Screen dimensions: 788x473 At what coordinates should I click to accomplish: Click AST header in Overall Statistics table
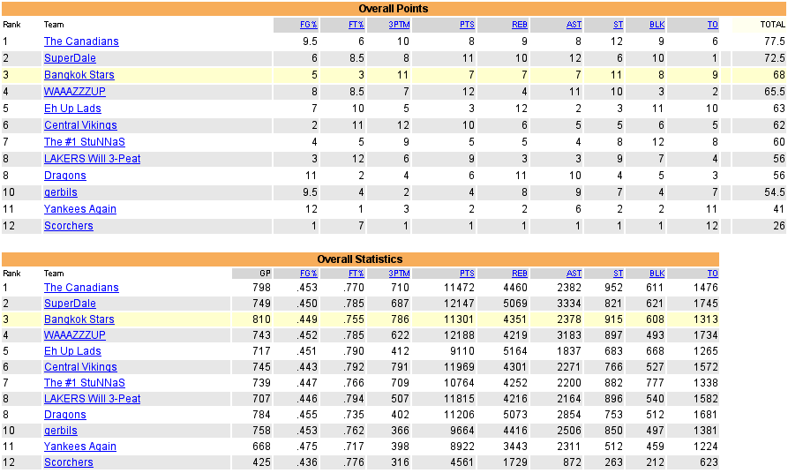(574, 274)
